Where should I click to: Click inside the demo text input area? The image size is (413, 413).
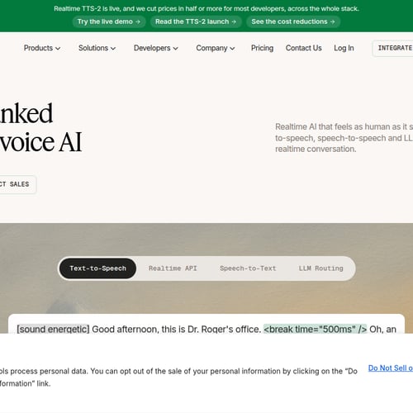click(x=206, y=324)
